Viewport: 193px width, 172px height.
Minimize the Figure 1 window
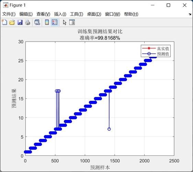coord(152,5)
